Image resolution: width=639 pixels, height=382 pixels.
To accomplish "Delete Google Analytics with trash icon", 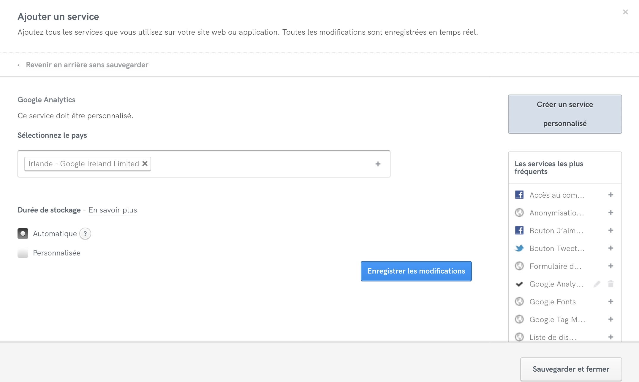I will pyautogui.click(x=610, y=284).
